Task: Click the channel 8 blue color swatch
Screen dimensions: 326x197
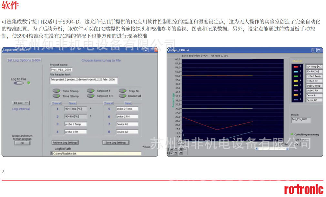Action: click(x=296, y=100)
